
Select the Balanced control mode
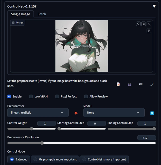(19, 159)
